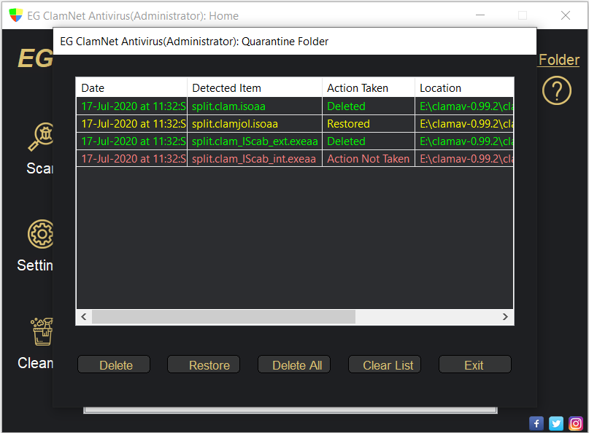Viewport: 589px width, 433px height.
Task: Minimize the EG ClamNet Home window
Action: tap(480, 15)
